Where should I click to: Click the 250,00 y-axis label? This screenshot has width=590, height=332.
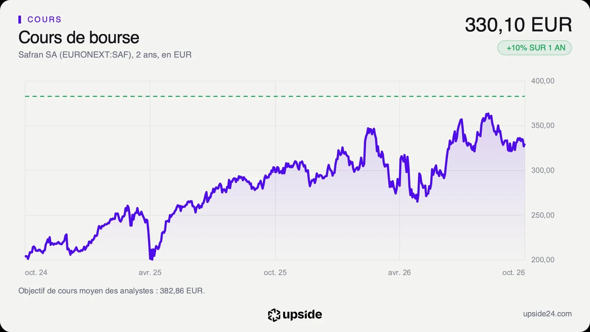click(x=542, y=215)
